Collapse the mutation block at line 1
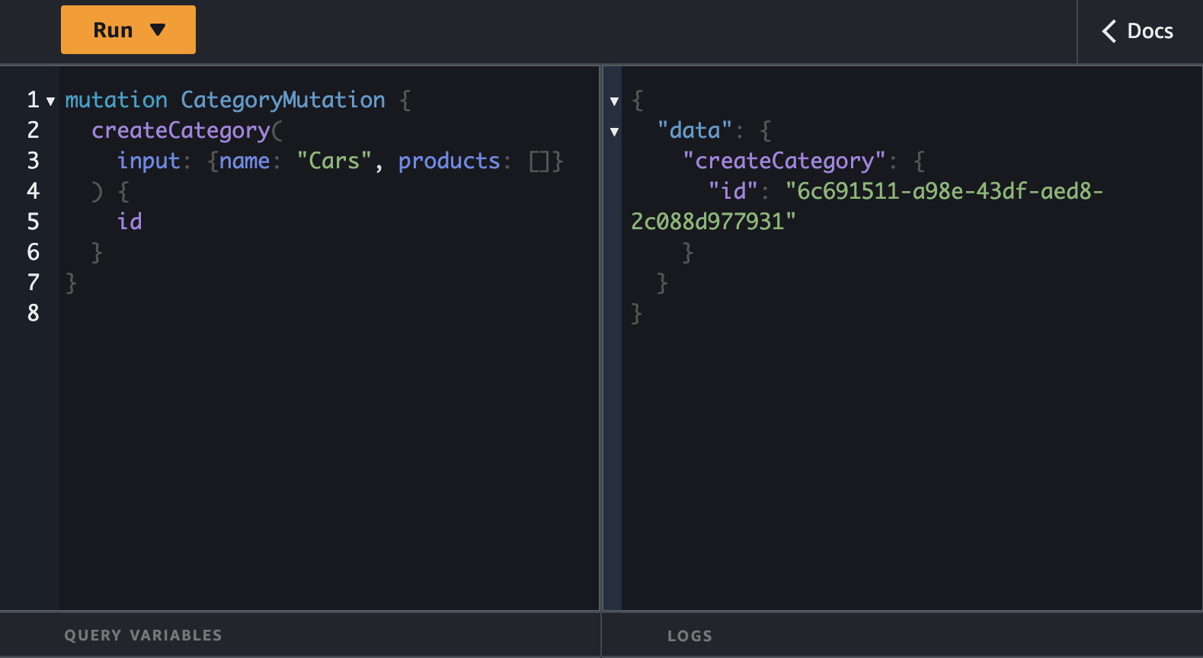Viewport: 1203px width, 658px height. (x=50, y=101)
